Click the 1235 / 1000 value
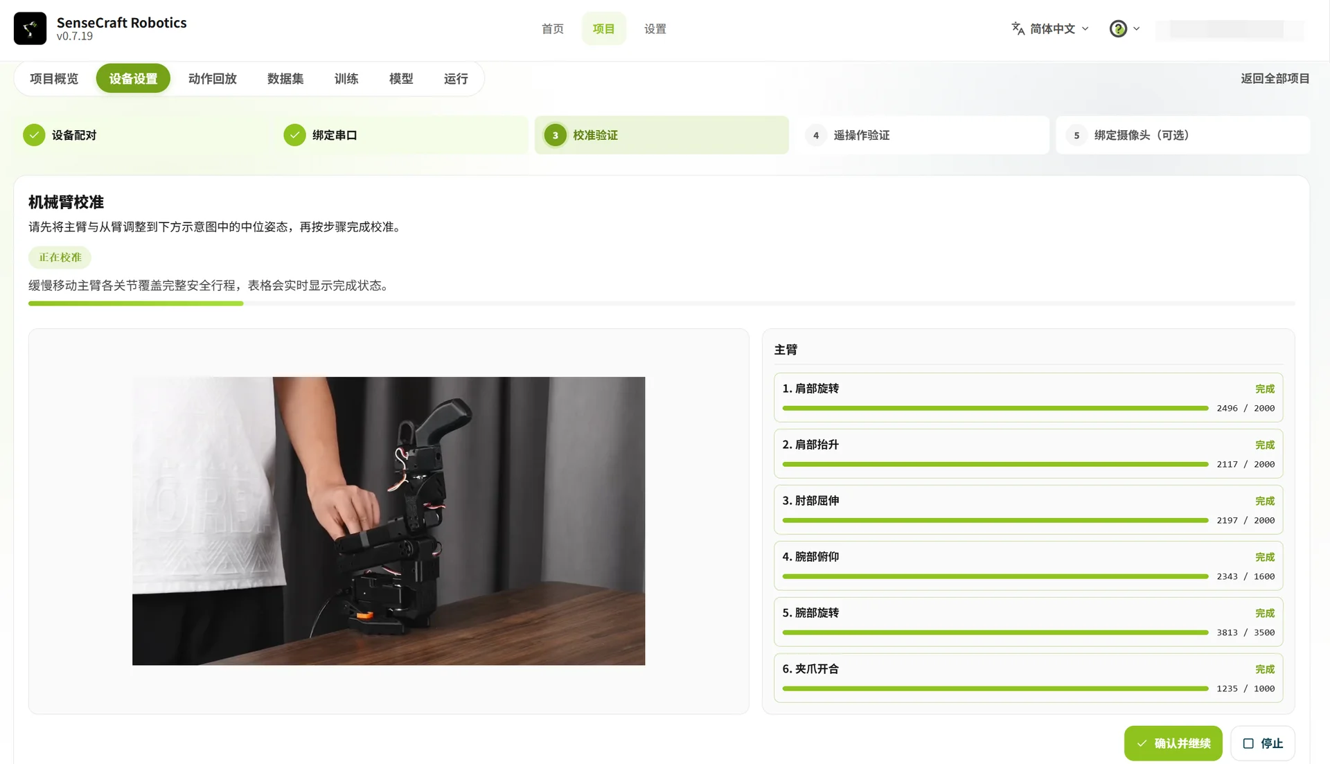 tap(1245, 689)
